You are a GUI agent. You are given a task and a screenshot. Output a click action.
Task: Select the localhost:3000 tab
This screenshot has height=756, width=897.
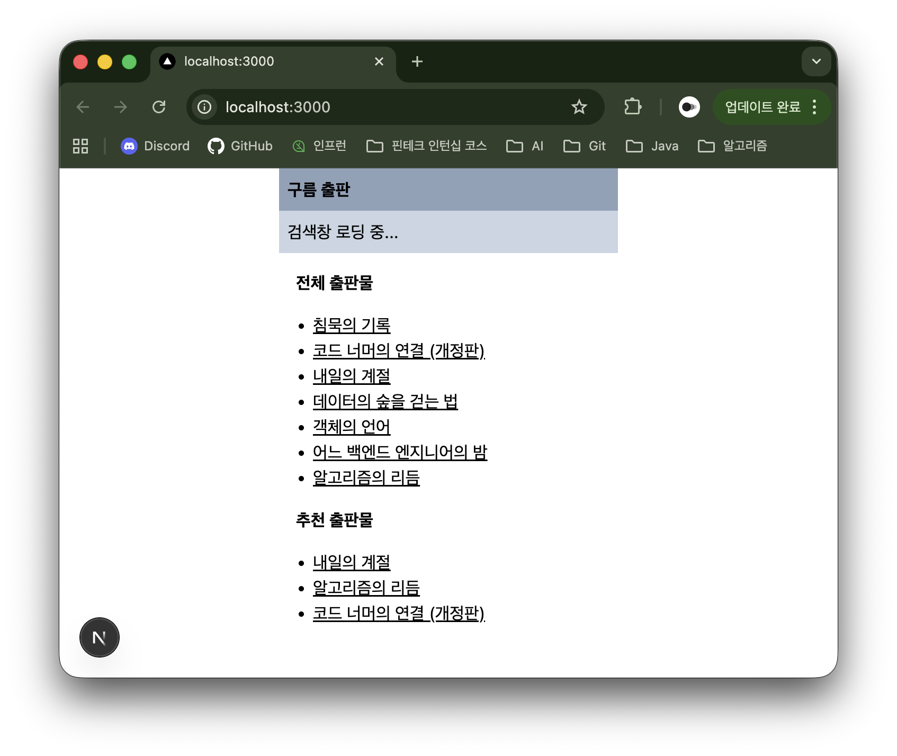265,62
